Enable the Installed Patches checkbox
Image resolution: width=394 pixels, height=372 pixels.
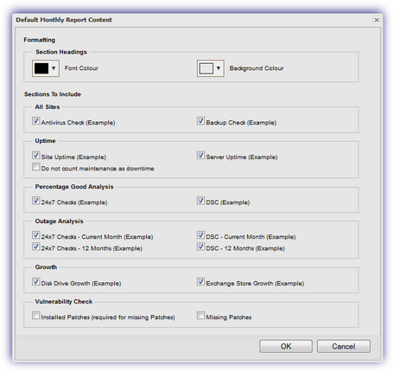[x=36, y=316]
